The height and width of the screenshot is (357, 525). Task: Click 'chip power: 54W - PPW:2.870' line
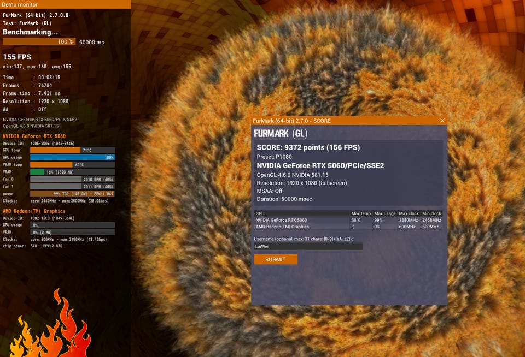[x=32, y=246]
